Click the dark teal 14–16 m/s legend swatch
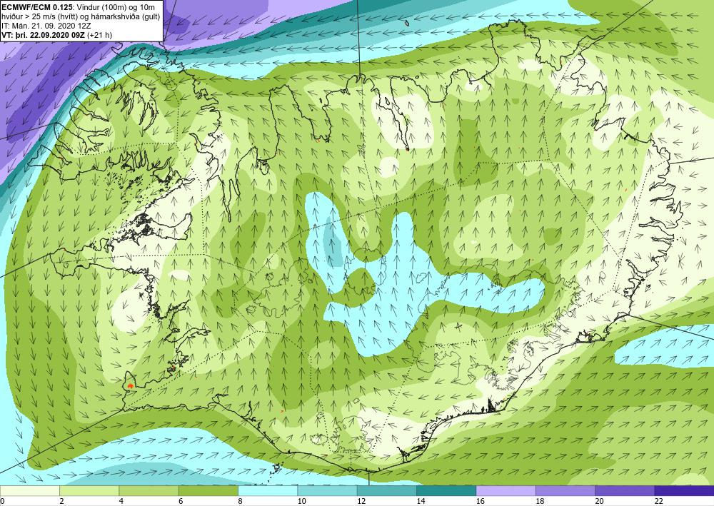Viewport: 714px width, 506px height. (446, 491)
